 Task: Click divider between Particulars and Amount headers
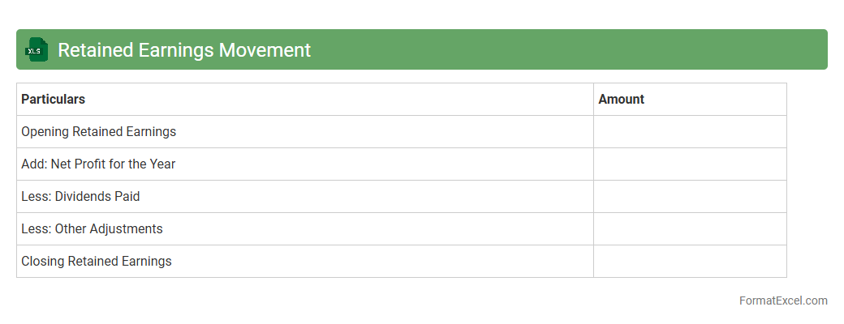pyautogui.click(x=593, y=100)
